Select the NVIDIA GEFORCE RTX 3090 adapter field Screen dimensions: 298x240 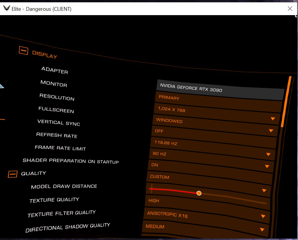pyautogui.click(x=220, y=90)
